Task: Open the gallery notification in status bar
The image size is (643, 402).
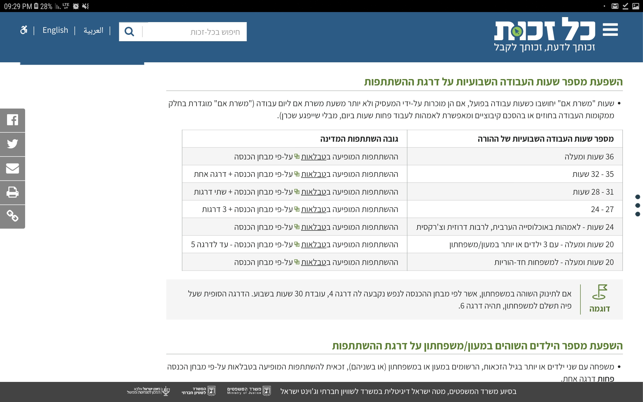Action: [635, 6]
